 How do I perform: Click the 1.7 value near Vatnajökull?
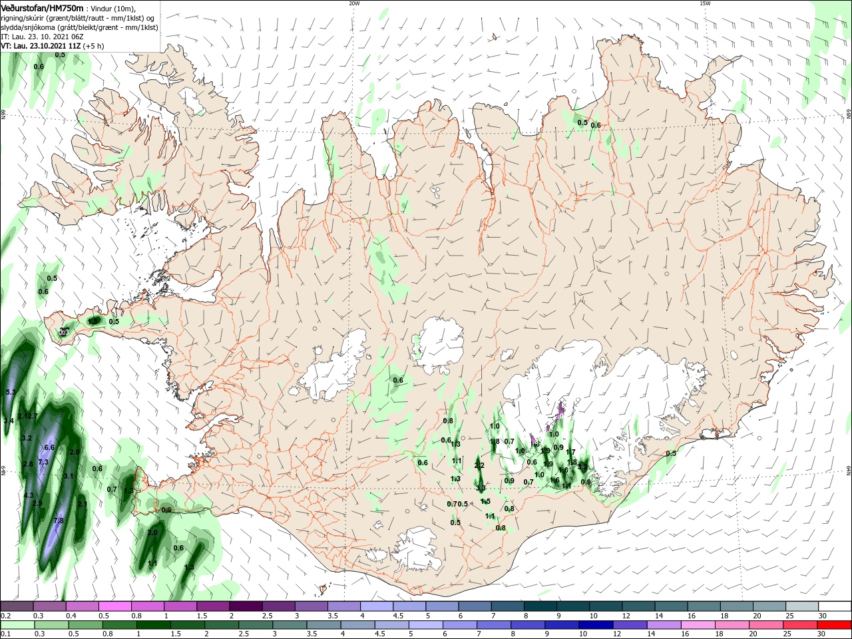570,452
